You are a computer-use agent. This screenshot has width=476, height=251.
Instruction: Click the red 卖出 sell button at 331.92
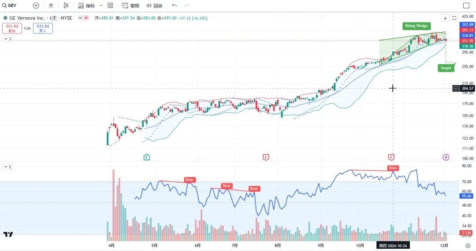pyautogui.click(x=12, y=29)
